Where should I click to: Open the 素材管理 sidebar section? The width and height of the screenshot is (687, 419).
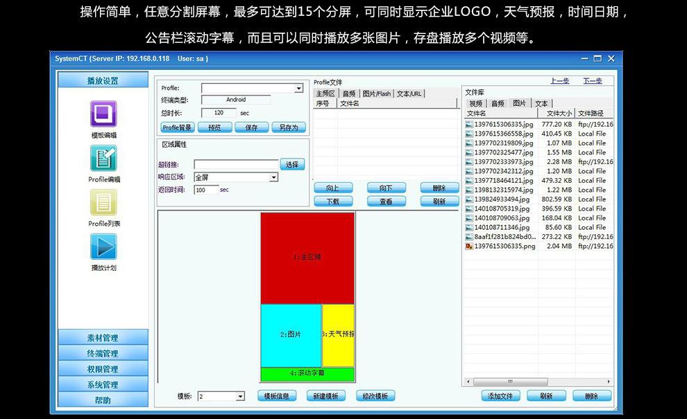[x=103, y=338]
